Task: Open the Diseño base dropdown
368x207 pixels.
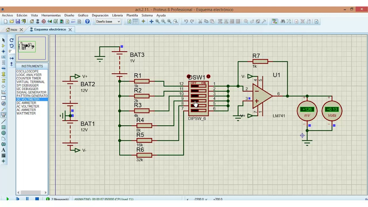Action: pos(108,22)
